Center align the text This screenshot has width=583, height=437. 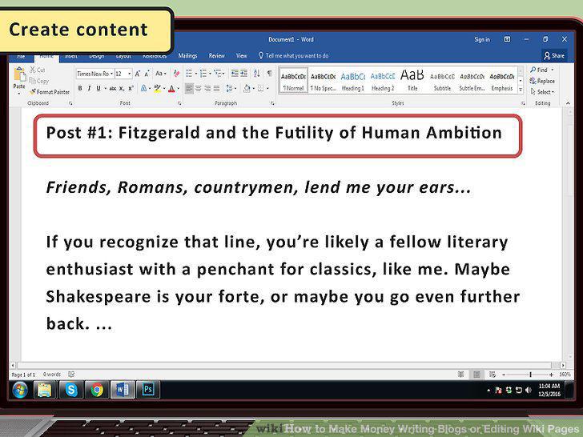[x=199, y=88]
